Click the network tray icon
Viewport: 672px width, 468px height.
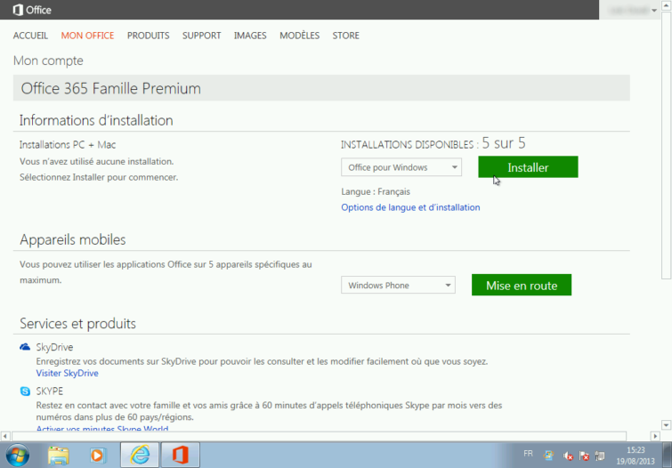pos(600,456)
